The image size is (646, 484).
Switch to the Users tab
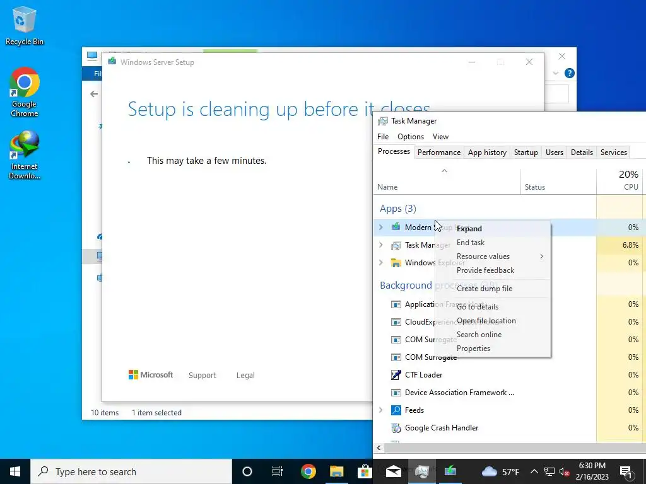pos(554,153)
